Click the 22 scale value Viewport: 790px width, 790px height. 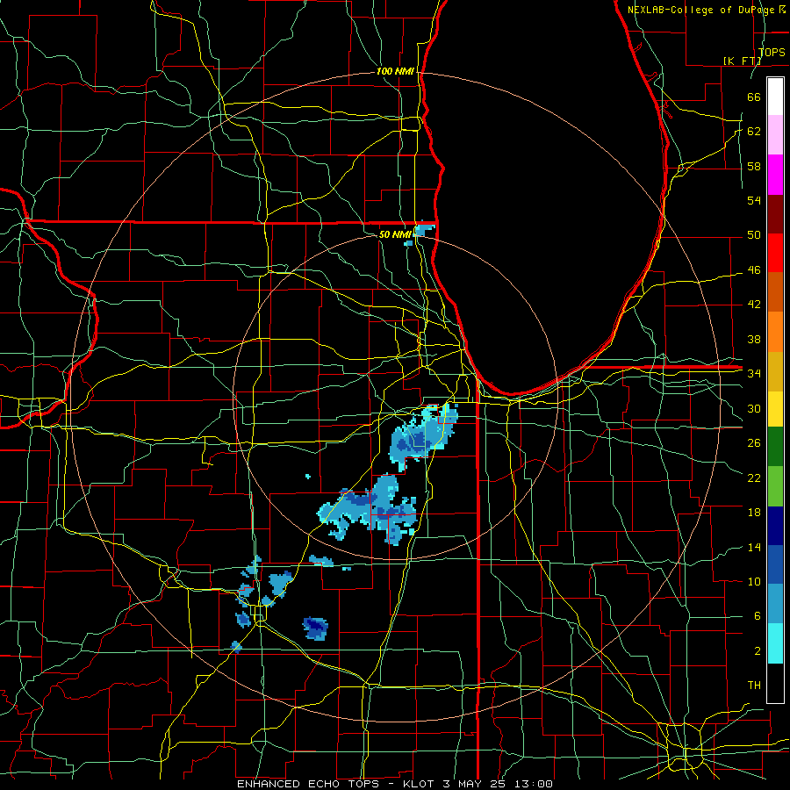[x=754, y=478]
